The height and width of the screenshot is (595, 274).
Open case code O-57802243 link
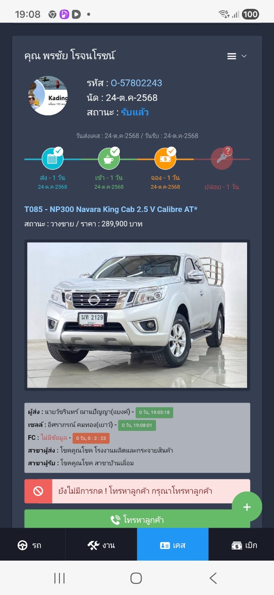pyautogui.click(x=137, y=83)
